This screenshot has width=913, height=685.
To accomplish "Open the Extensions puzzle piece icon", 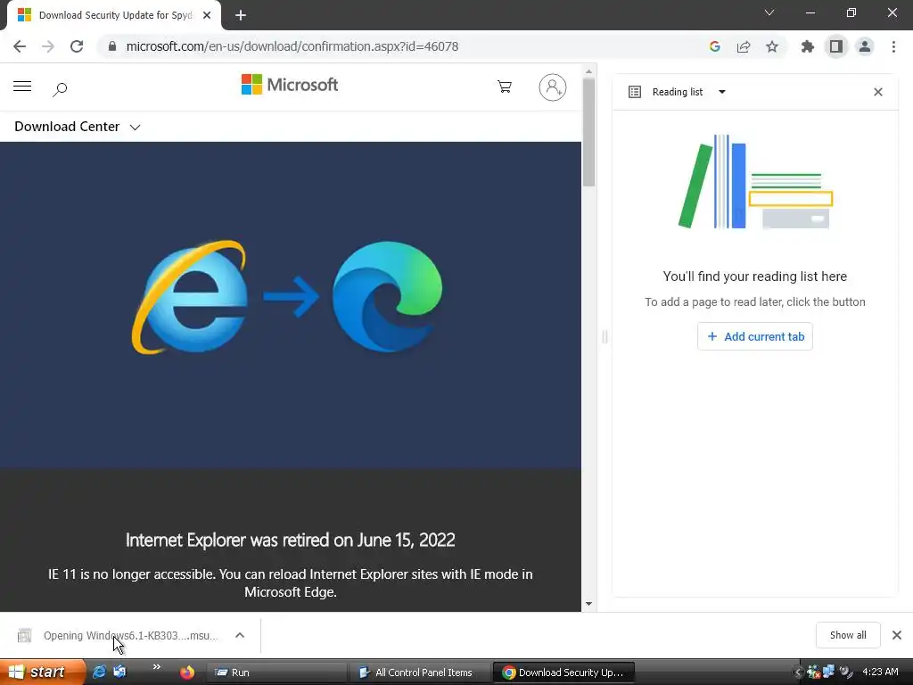I will [808, 46].
